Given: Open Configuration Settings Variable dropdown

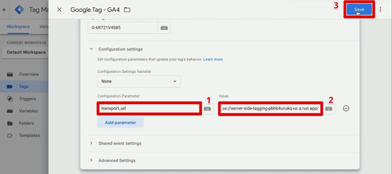Looking at the screenshot, I should [x=139, y=81].
